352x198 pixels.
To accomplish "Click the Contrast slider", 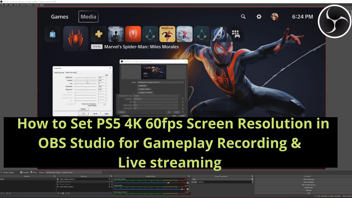I will point(85,81).
